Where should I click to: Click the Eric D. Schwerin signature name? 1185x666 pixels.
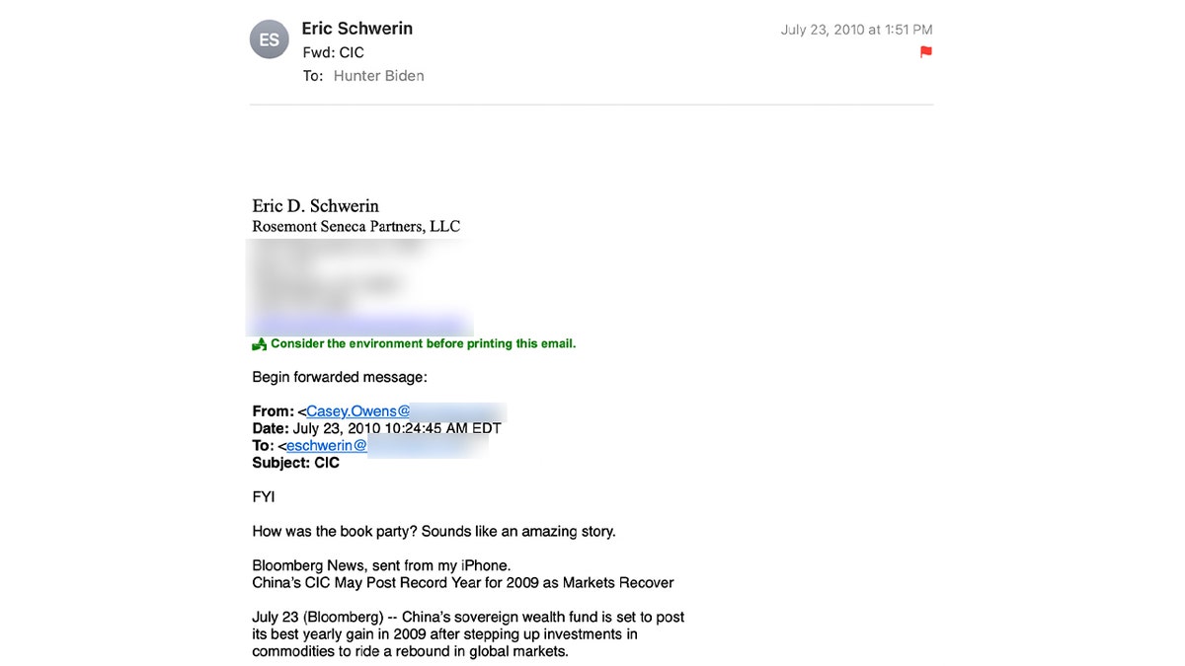(x=316, y=206)
